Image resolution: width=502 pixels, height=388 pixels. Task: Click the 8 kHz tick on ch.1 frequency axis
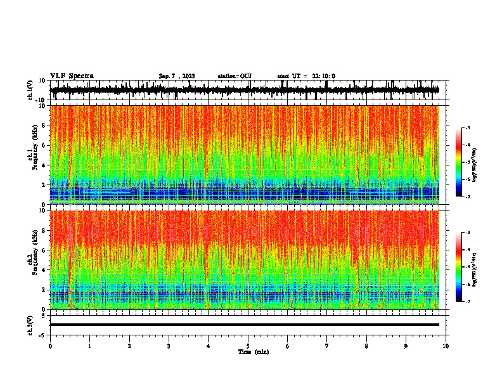[44, 126]
